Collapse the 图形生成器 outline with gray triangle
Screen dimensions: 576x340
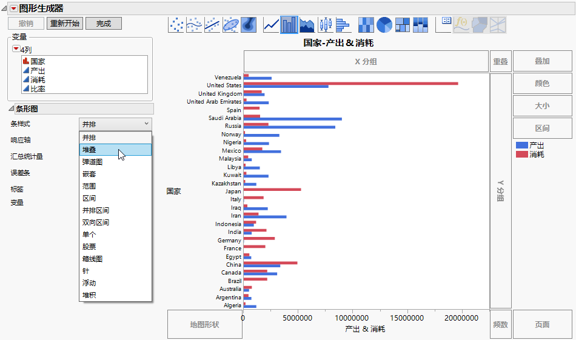tap(4, 8)
